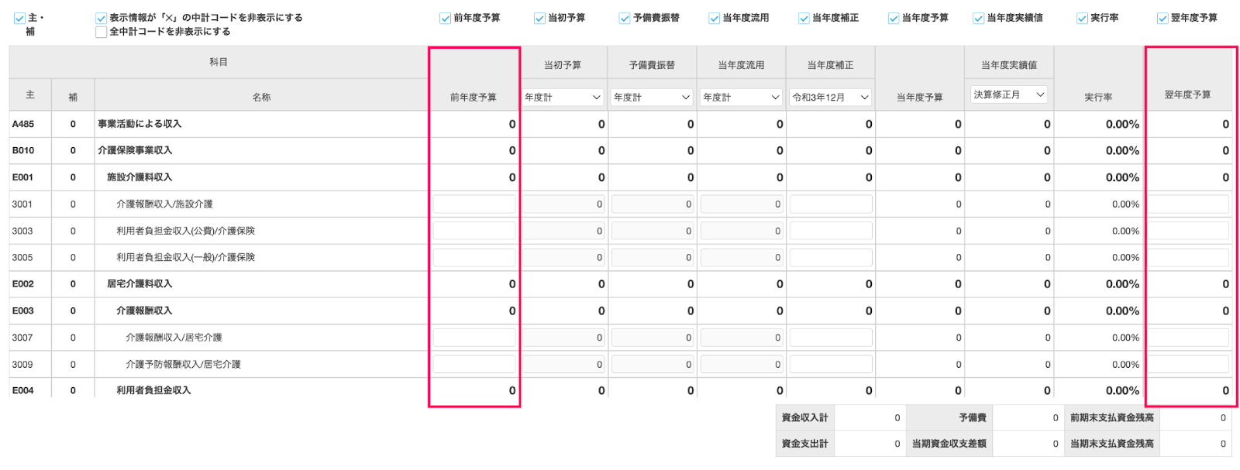The image size is (1240, 470).
Task: Click 当年度補正 input for row 3001
Action: (x=831, y=204)
